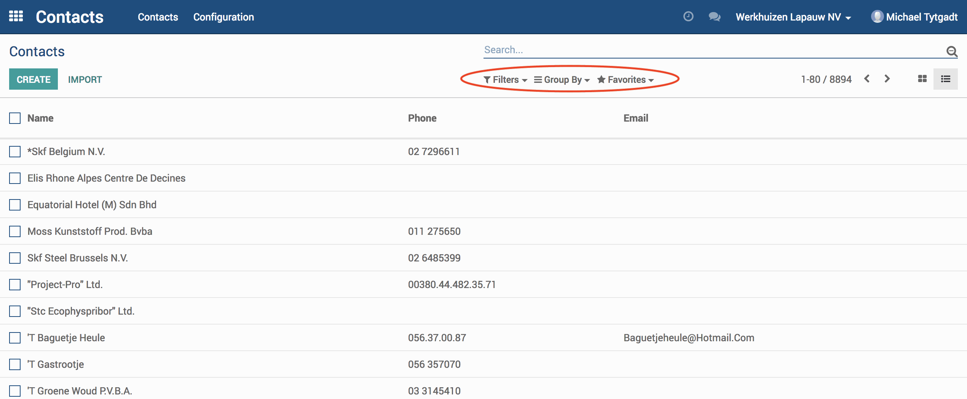
Task: Check the 'T Baguetje Heule row
Action: point(15,338)
